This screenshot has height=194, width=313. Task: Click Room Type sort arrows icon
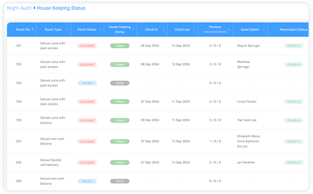coord(67,30)
